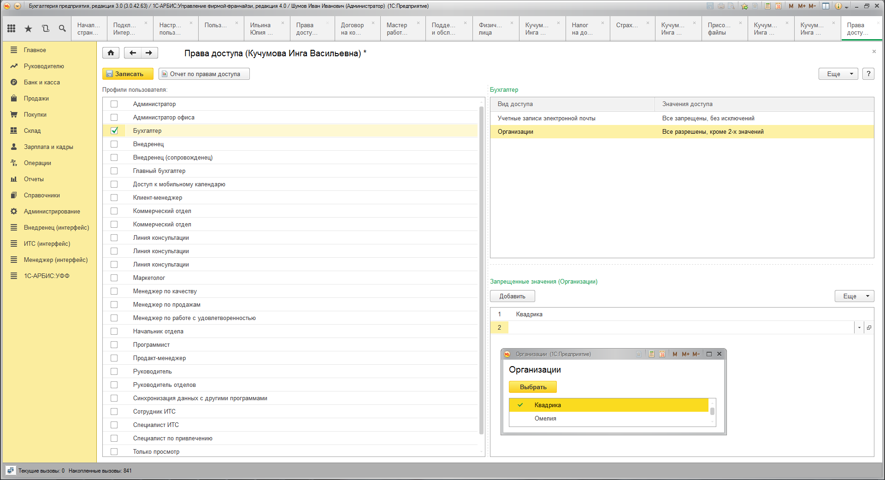Viewport: 885px width, 480px height.
Task: Click the Записать button
Action: pos(128,74)
